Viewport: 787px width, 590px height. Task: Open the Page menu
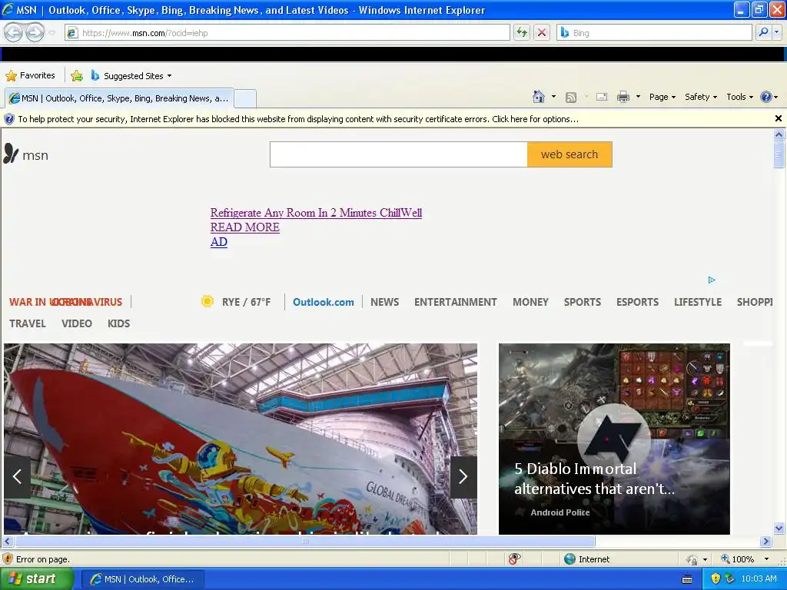click(662, 97)
